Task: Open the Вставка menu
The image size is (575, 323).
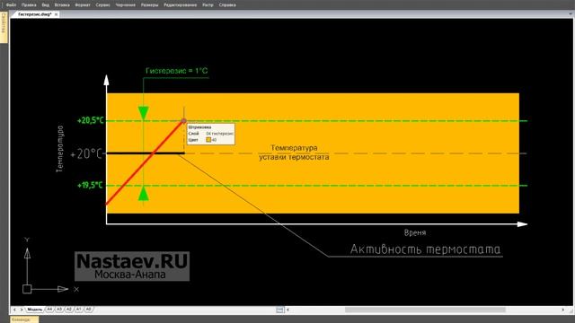Action: click(62, 5)
